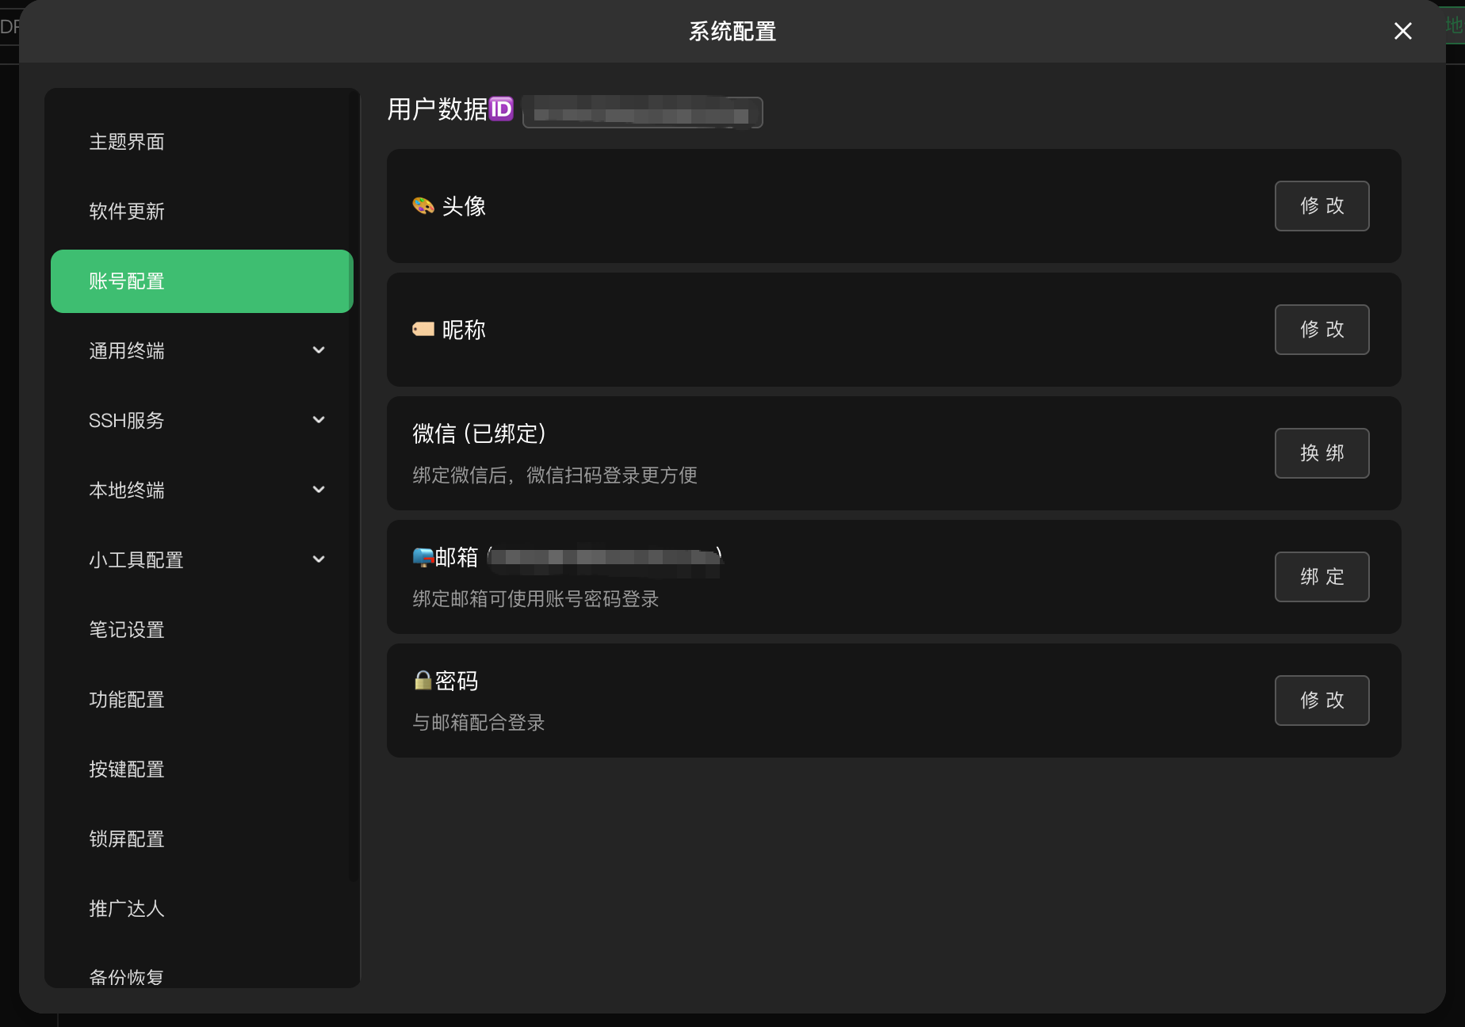The image size is (1465, 1027).
Task: Open 按键配置 settings
Action: point(126,769)
